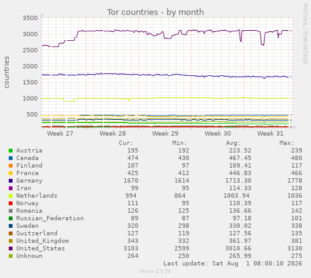Click United_States current value 3103
This screenshot has height=278, width=311.
coord(131,249)
